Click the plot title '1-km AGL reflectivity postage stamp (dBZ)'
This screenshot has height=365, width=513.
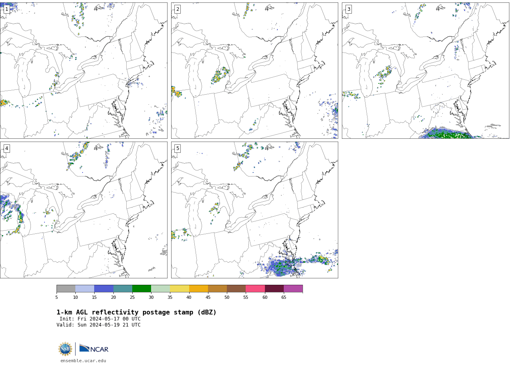[136, 312]
